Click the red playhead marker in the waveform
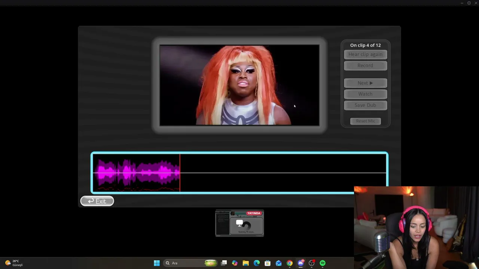 [180, 173]
